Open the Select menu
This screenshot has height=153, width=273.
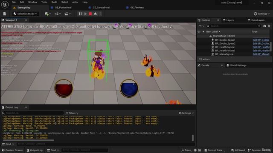[64, 2]
